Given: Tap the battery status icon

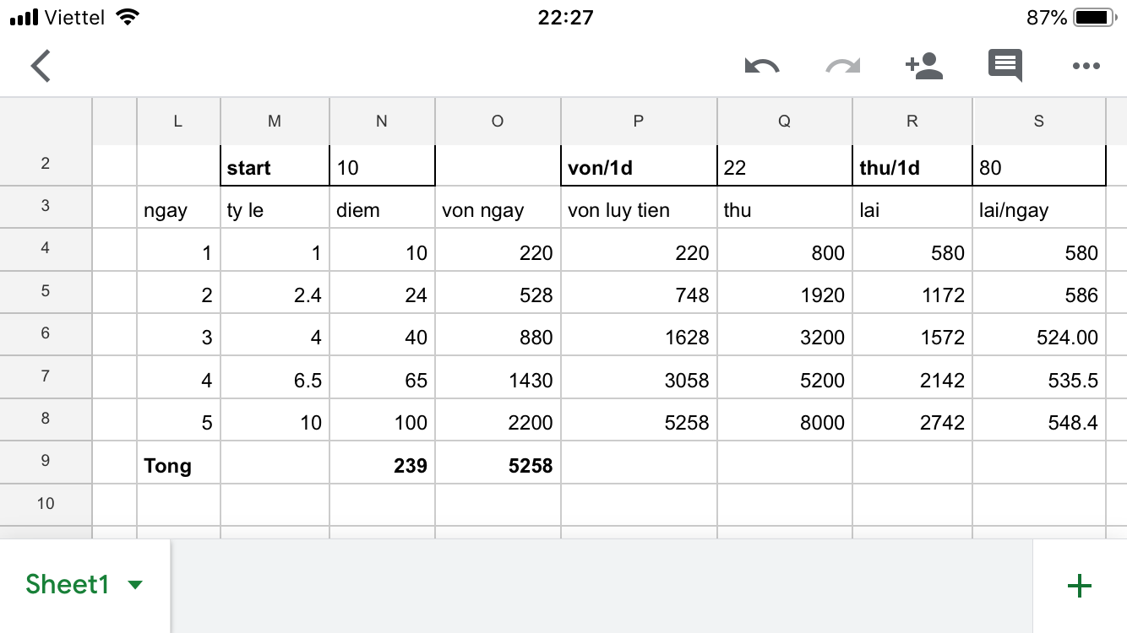Looking at the screenshot, I should coord(1095,17).
